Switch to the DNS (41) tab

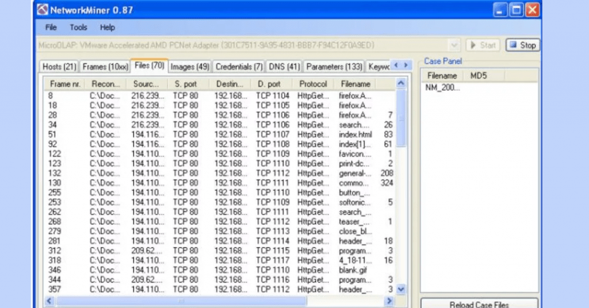(x=285, y=67)
